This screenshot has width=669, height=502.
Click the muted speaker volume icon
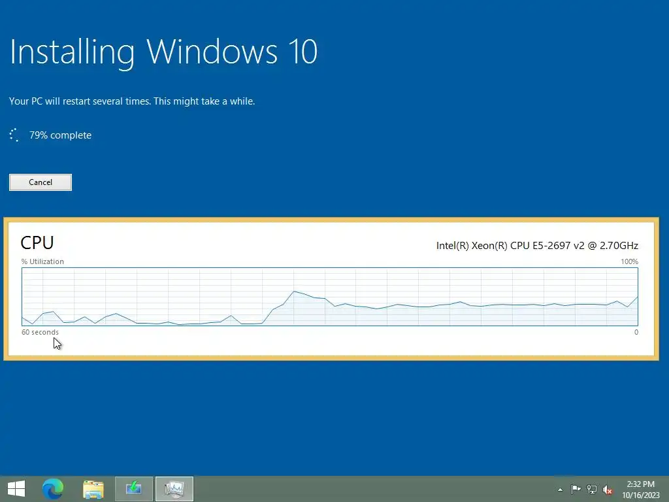[608, 490]
